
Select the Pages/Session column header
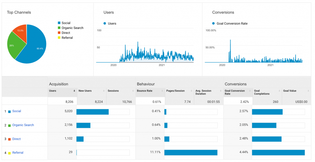pyautogui.click(x=175, y=91)
